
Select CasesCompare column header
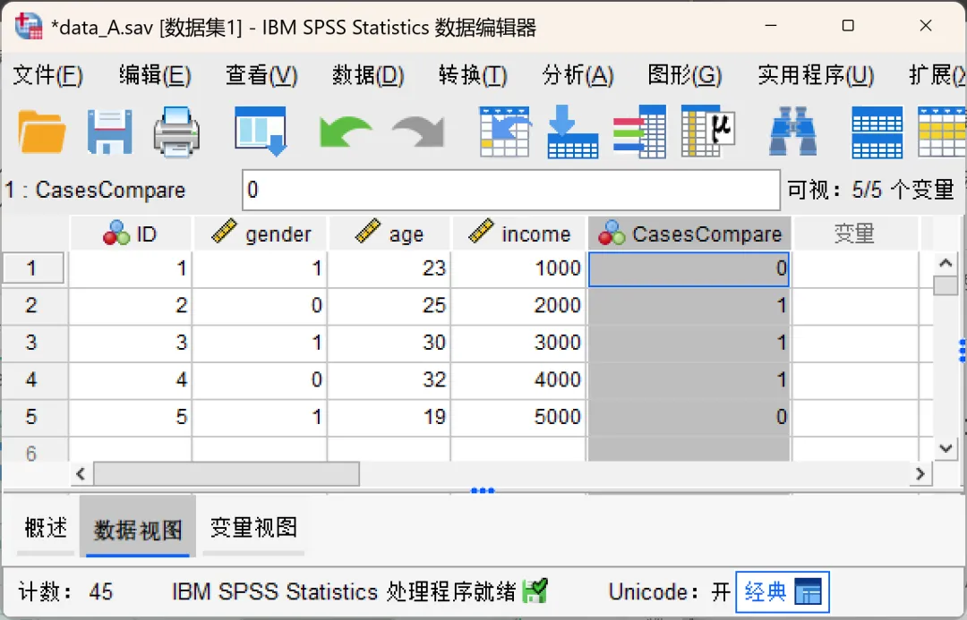pos(689,234)
